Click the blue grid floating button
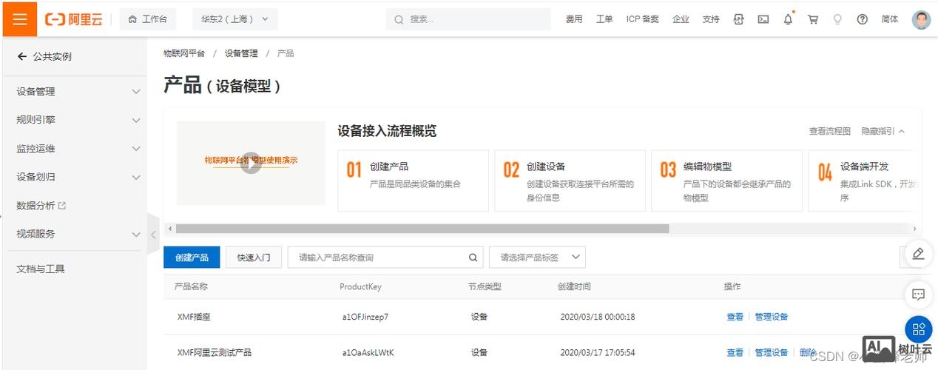938x370 pixels. pyautogui.click(x=919, y=329)
